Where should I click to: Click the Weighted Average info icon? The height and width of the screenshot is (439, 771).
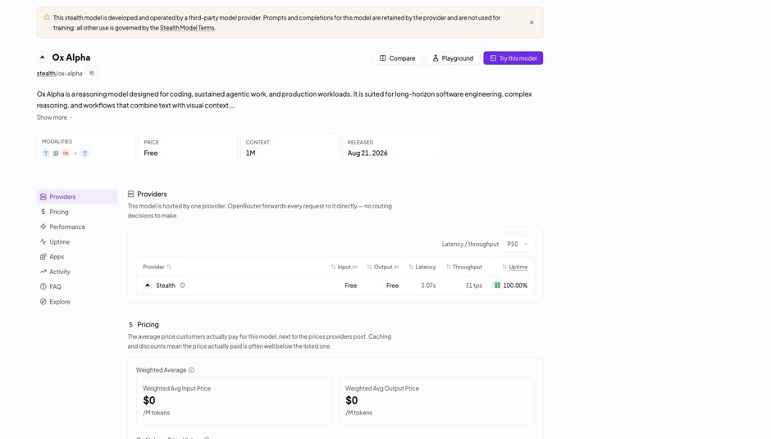(x=191, y=370)
